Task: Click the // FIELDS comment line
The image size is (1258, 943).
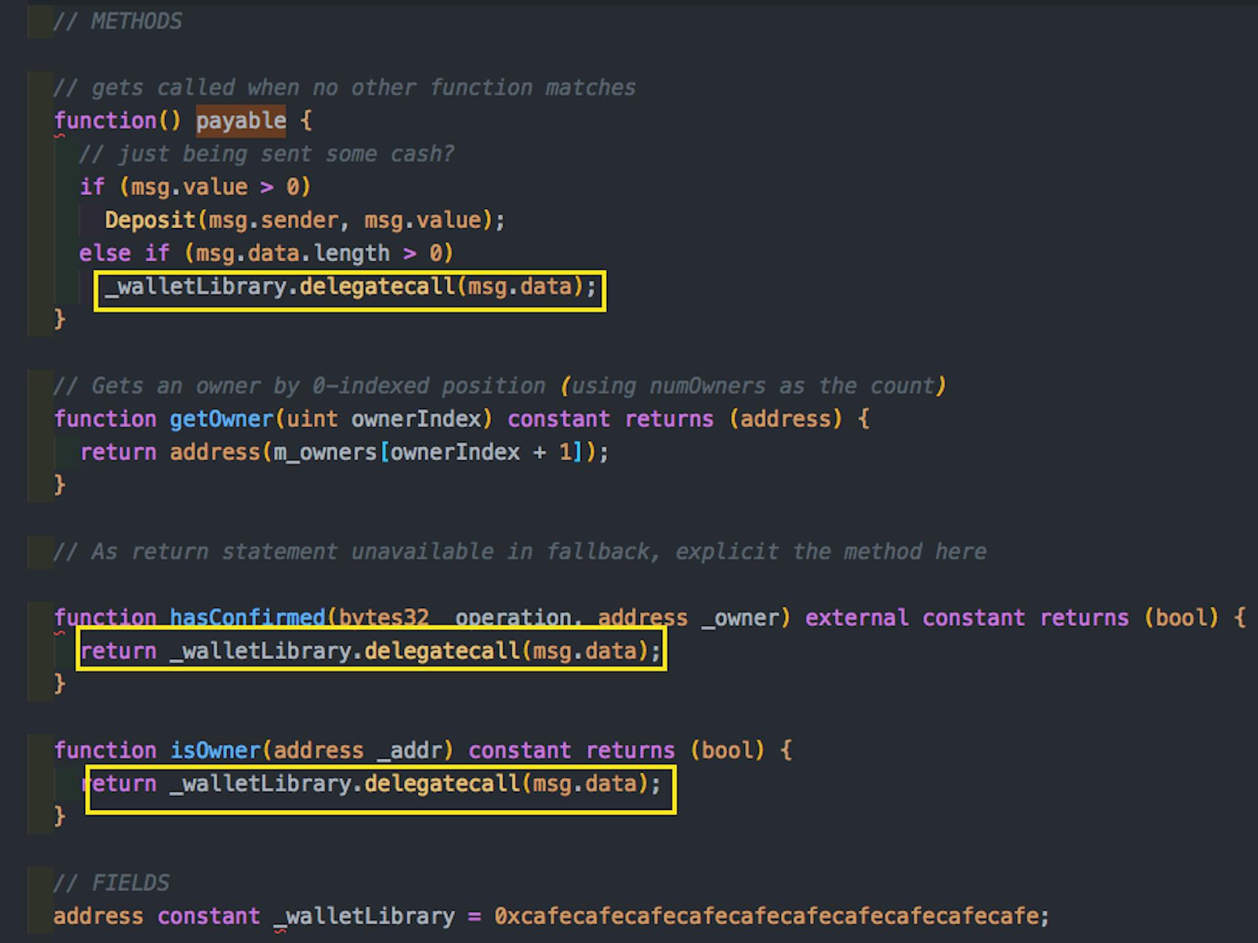Action: point(111,883)
